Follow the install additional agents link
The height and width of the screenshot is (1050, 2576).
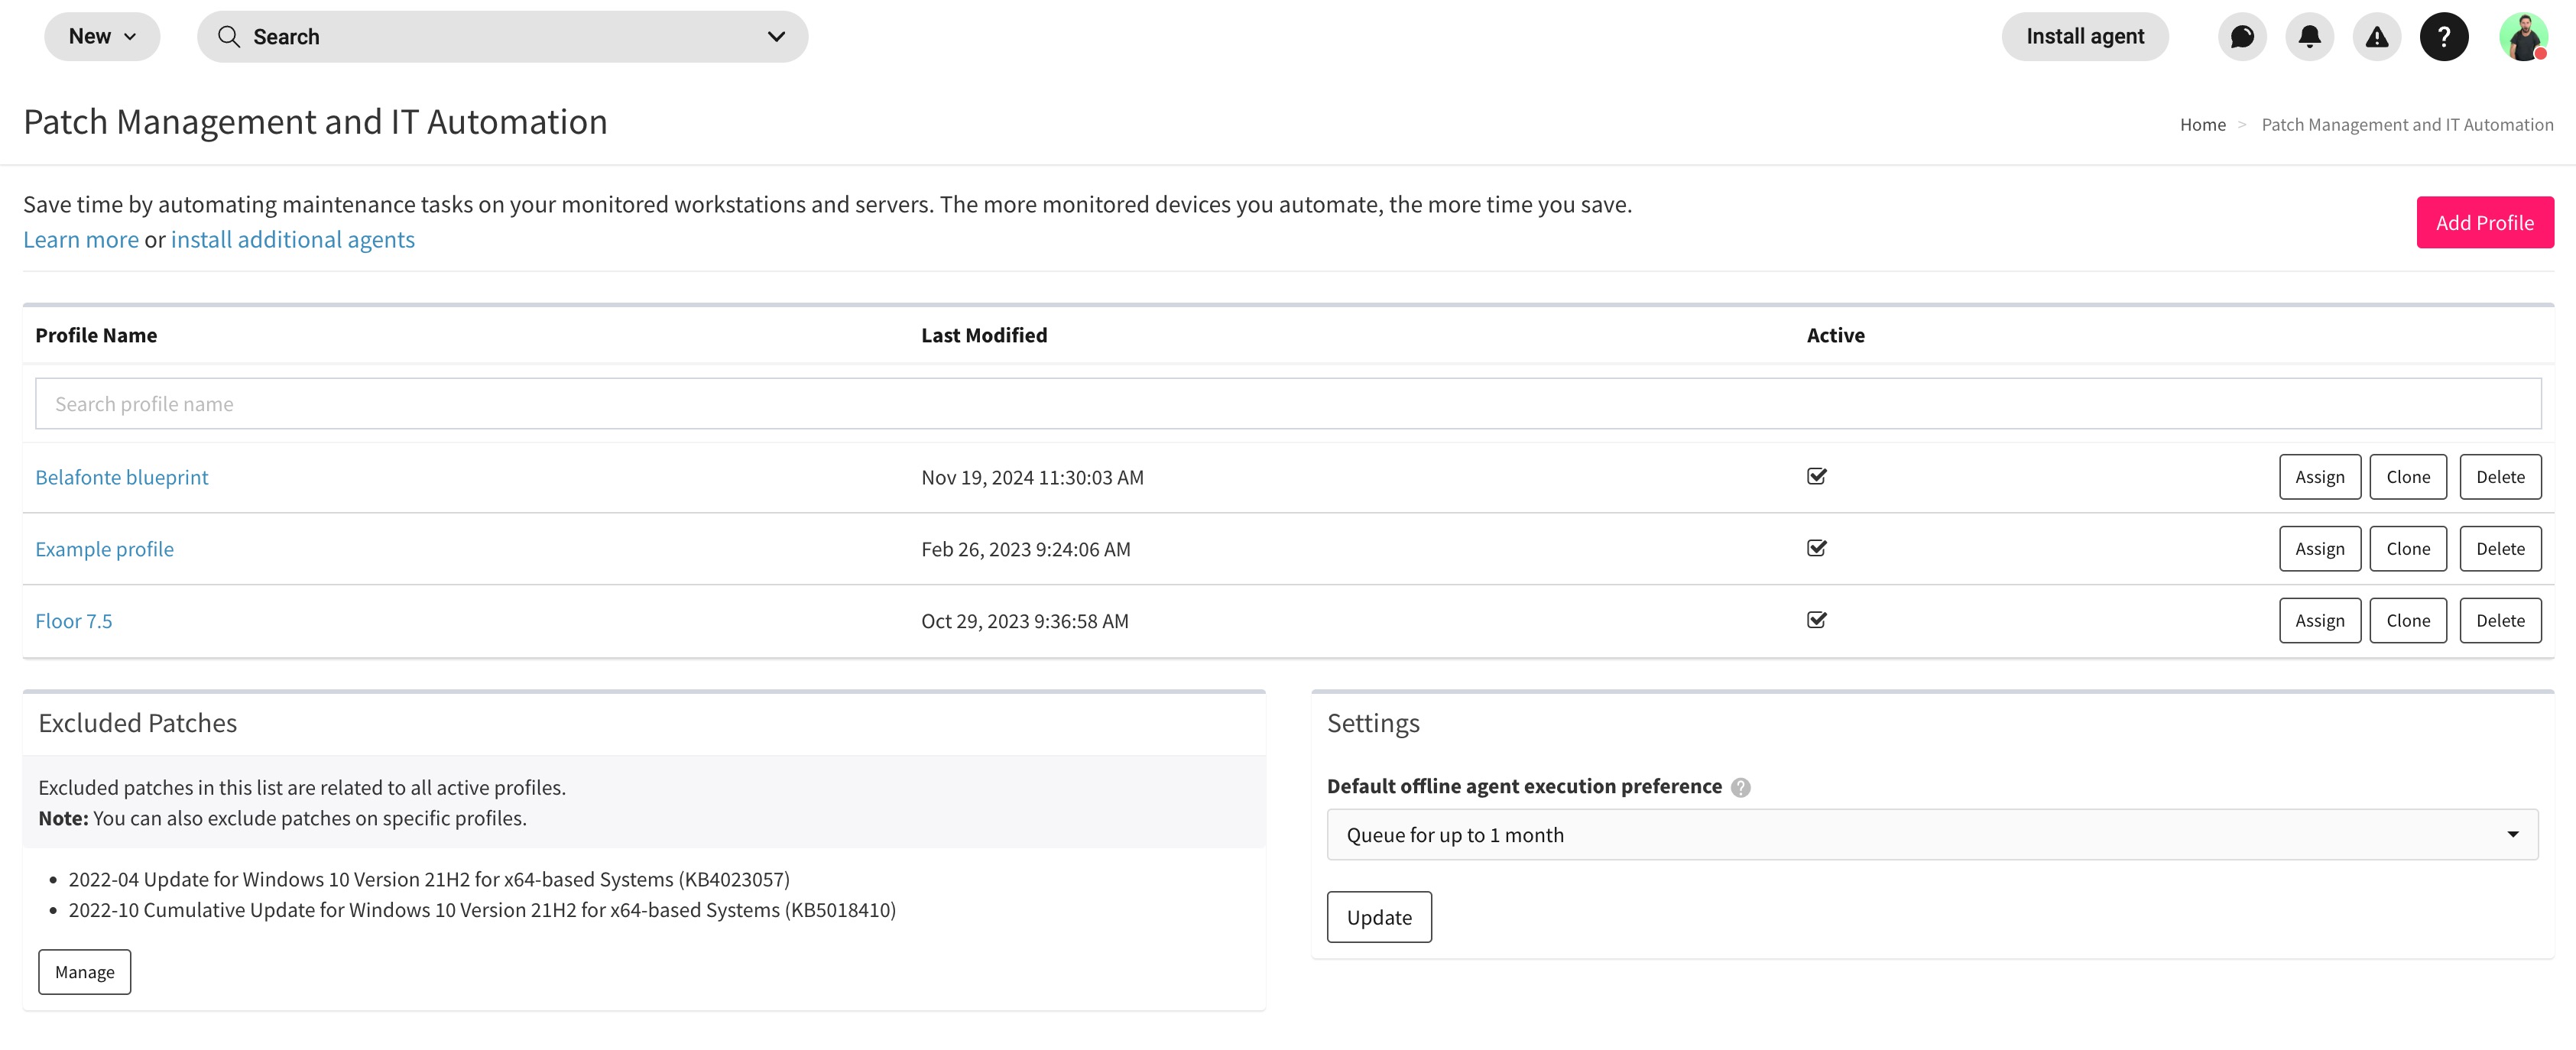point(292,240)
